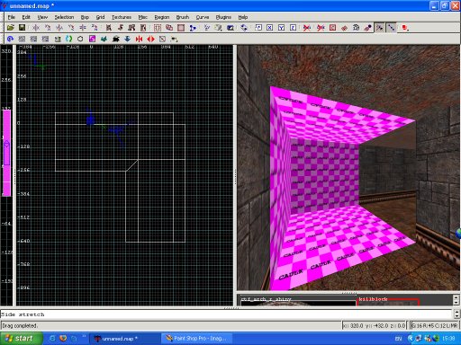The height and width of the screenshot is (345, 461).
Task: Click the Z-axis Flip icon
Action: (83, 28)
